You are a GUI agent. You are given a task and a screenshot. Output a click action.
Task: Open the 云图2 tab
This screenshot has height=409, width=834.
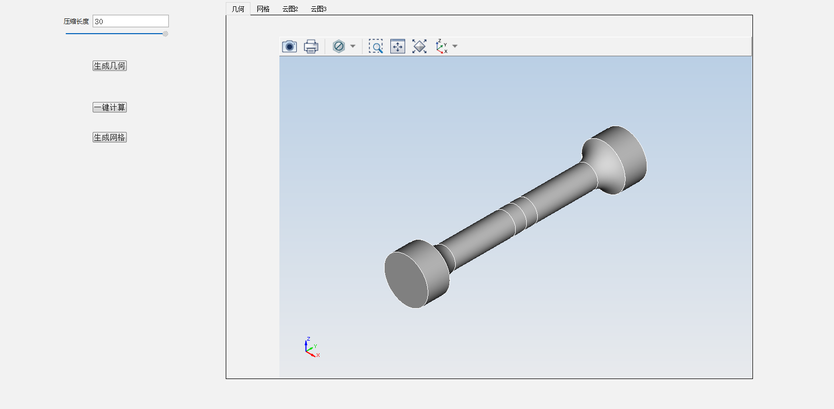click(290, 9)
